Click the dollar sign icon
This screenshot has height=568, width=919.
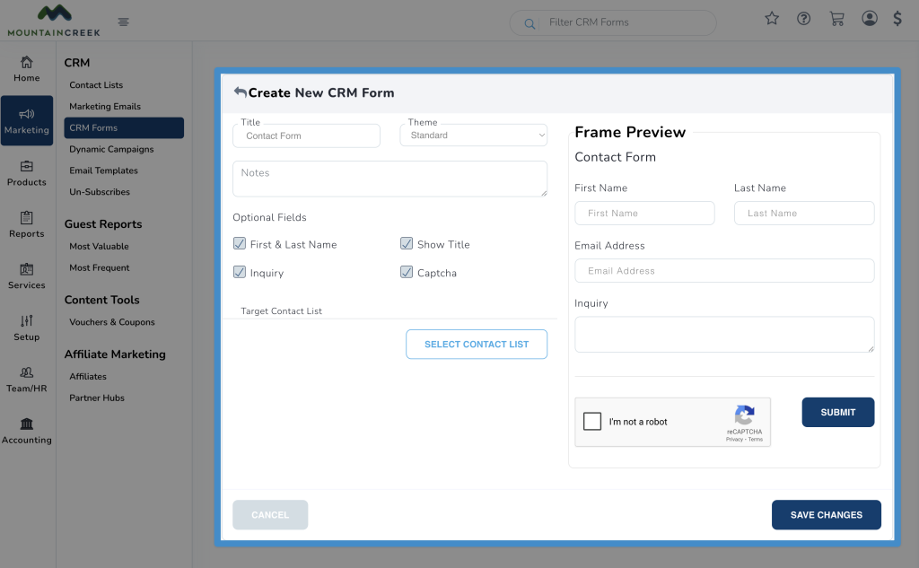[897, 19]
